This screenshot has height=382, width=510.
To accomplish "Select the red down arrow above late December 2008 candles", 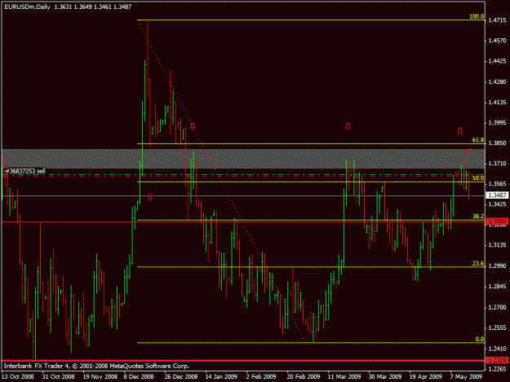I will click(193, 126).
